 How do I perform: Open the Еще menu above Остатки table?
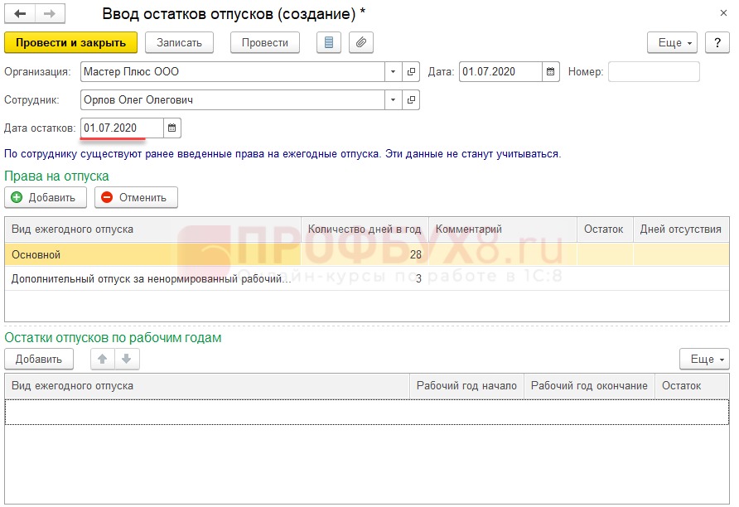click(703, 359)
